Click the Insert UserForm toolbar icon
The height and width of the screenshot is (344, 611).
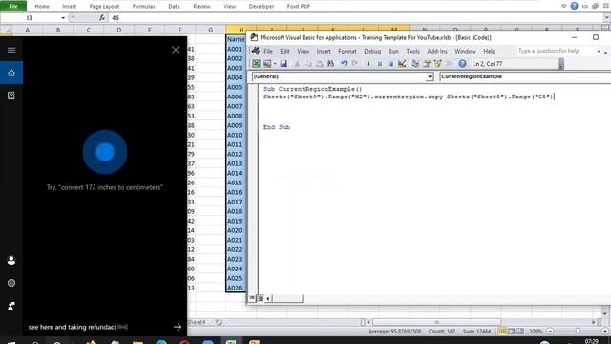(267, 64)
